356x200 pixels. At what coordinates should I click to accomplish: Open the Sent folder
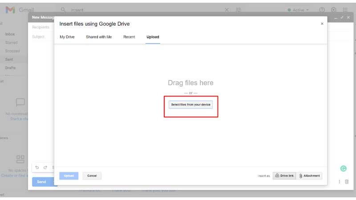9,60
